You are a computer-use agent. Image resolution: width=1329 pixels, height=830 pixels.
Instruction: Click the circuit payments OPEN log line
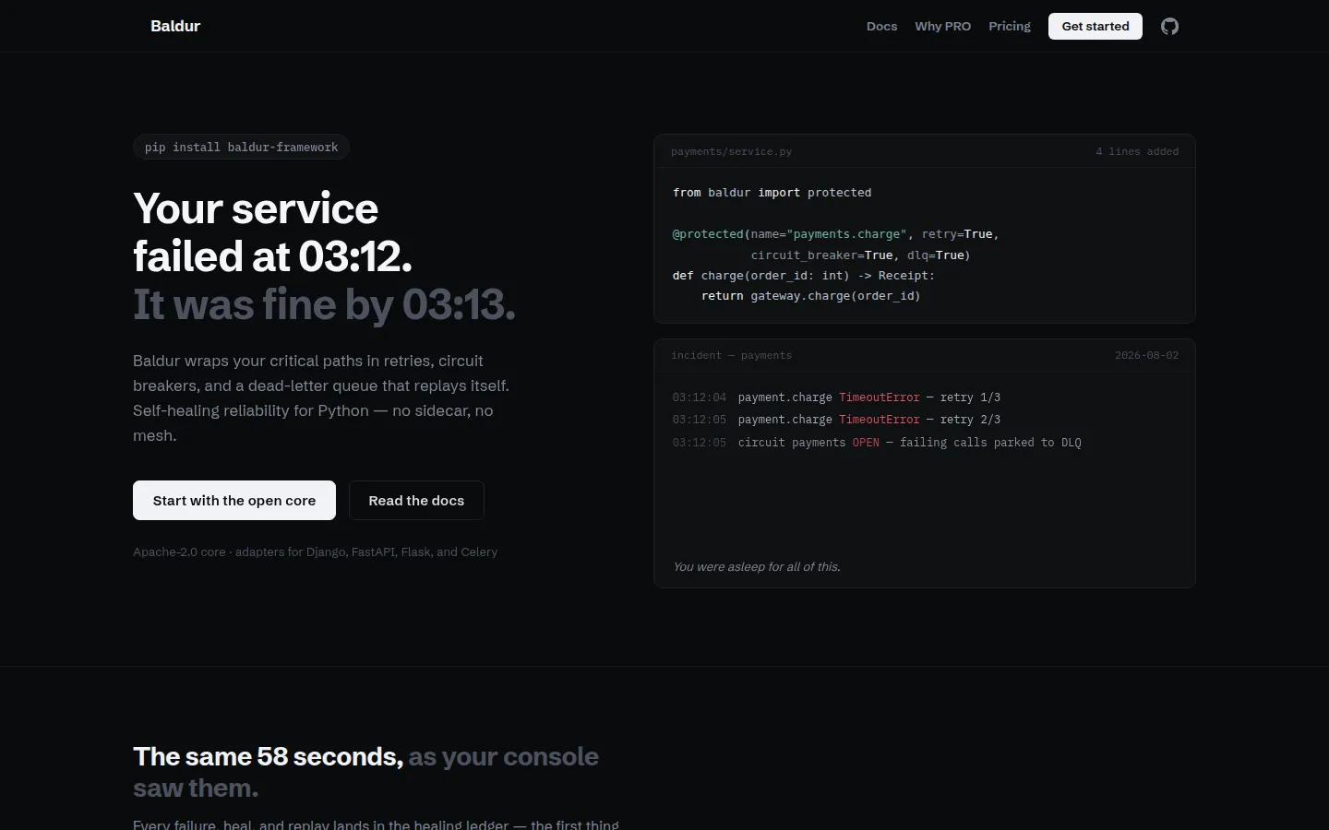pos(877,443)
